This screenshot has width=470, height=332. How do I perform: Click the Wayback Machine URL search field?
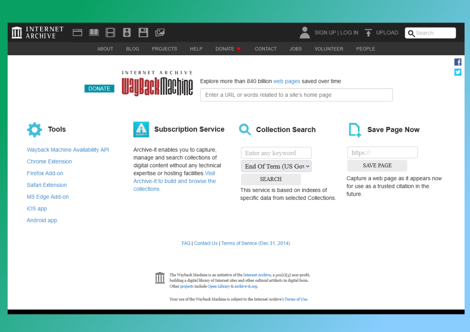click(x=296, y=95)
